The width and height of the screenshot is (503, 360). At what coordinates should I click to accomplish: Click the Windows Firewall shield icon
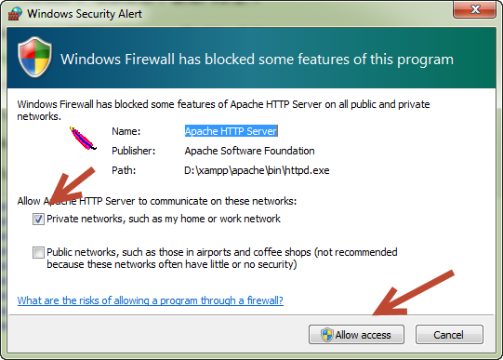coord(34,57)
